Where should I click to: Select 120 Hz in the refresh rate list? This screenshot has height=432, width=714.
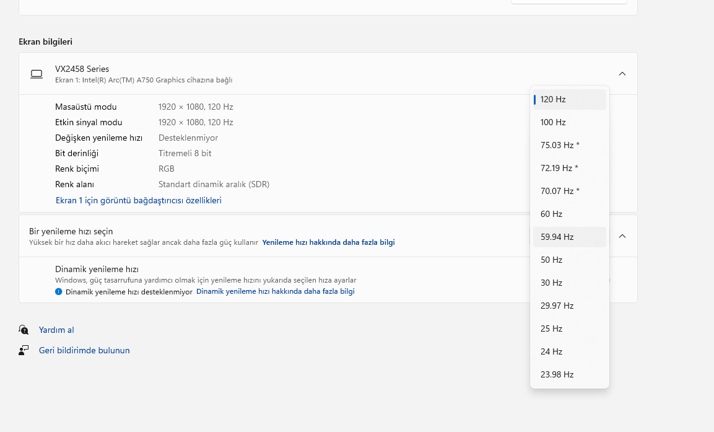click(570, 99)
